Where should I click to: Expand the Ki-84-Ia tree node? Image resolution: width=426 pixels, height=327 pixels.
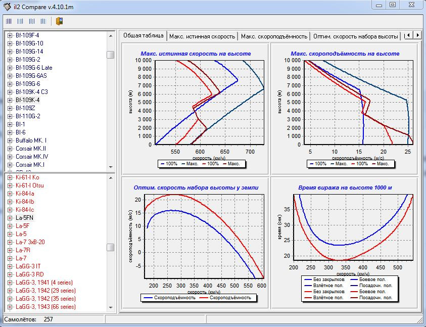[10, 194]
